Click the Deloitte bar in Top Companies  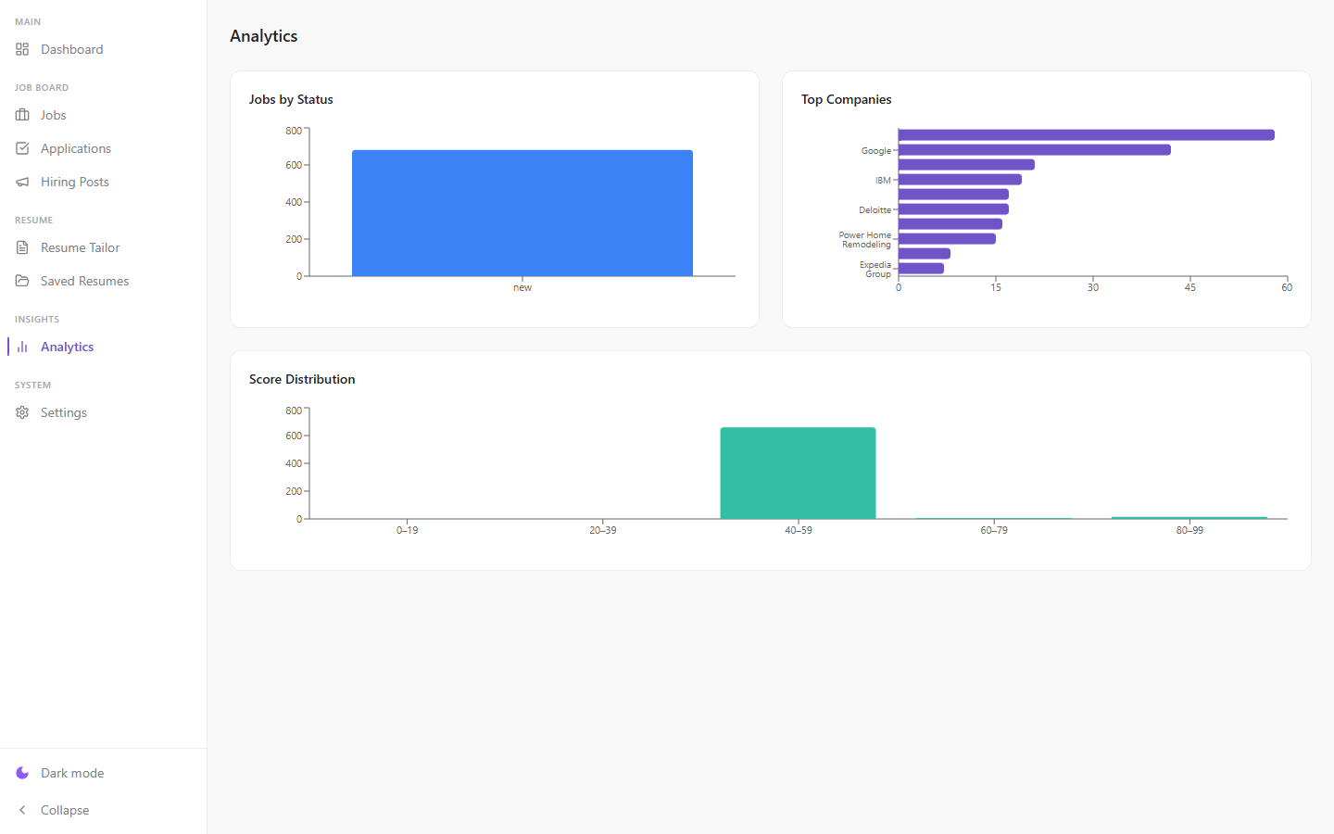[x=953, y=209]
